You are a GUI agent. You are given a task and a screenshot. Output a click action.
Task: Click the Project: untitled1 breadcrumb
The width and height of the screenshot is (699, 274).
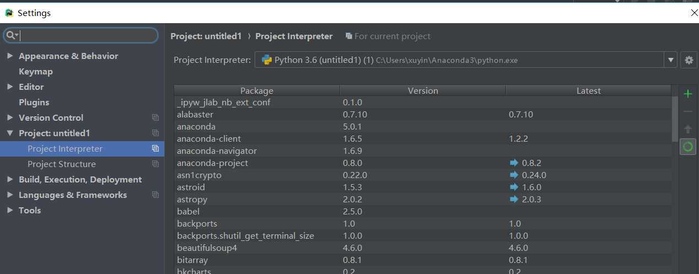click(x=206, y=36)
